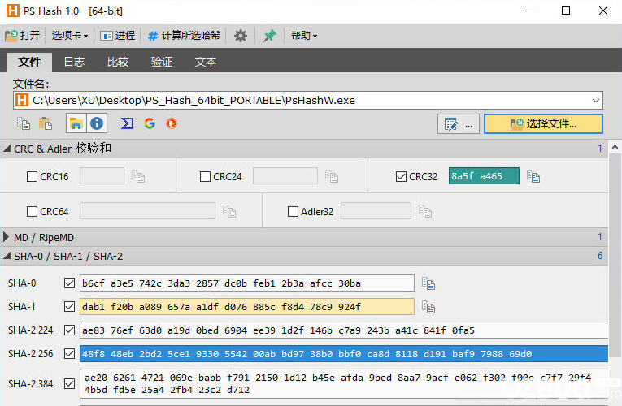The image size is (622, 406).
Task: Click the 进程 toolbar button
Action: pyautogui.click(x=117, y=36)
